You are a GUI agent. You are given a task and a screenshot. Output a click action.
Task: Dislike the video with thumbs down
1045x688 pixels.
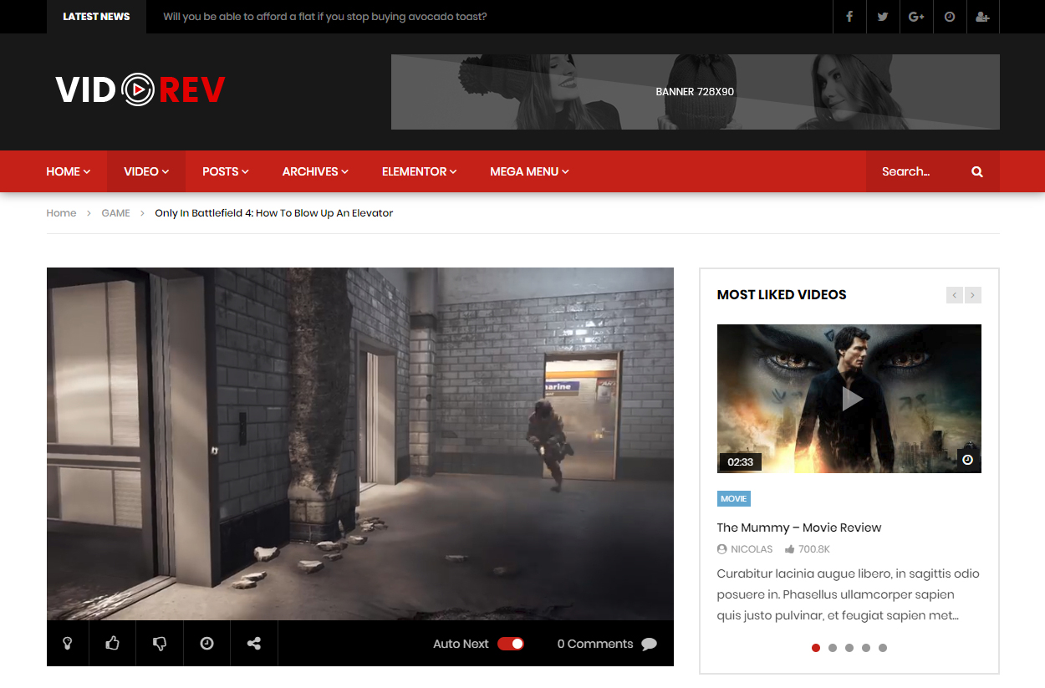coord(160,643)
